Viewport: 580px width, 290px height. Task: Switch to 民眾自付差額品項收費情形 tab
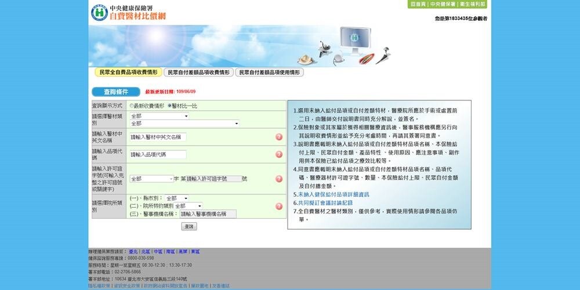click(198, 72)
